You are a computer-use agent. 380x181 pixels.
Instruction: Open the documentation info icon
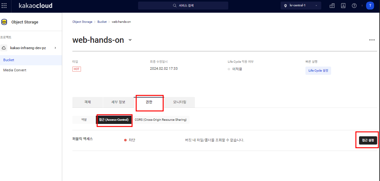click(x=343, y=6)
